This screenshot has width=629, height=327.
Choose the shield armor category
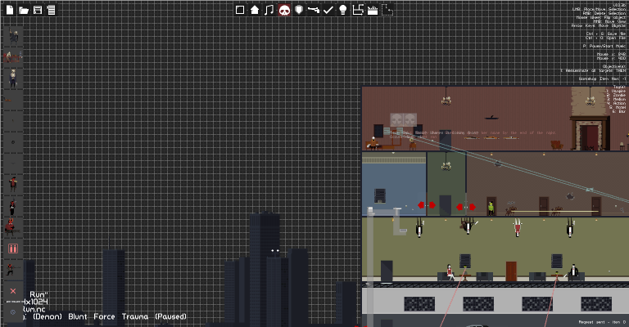tap(299, 10)
